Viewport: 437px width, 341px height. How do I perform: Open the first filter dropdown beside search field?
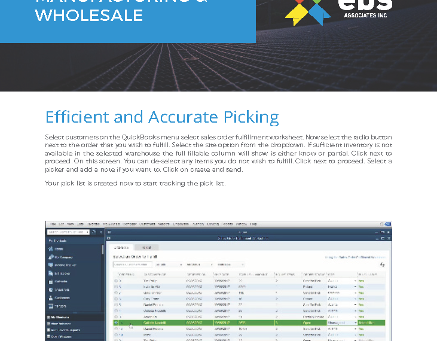168,264
